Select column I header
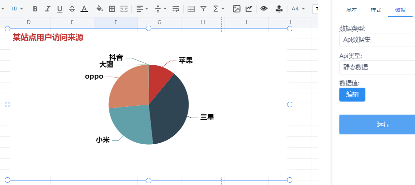 coord(246,23)
